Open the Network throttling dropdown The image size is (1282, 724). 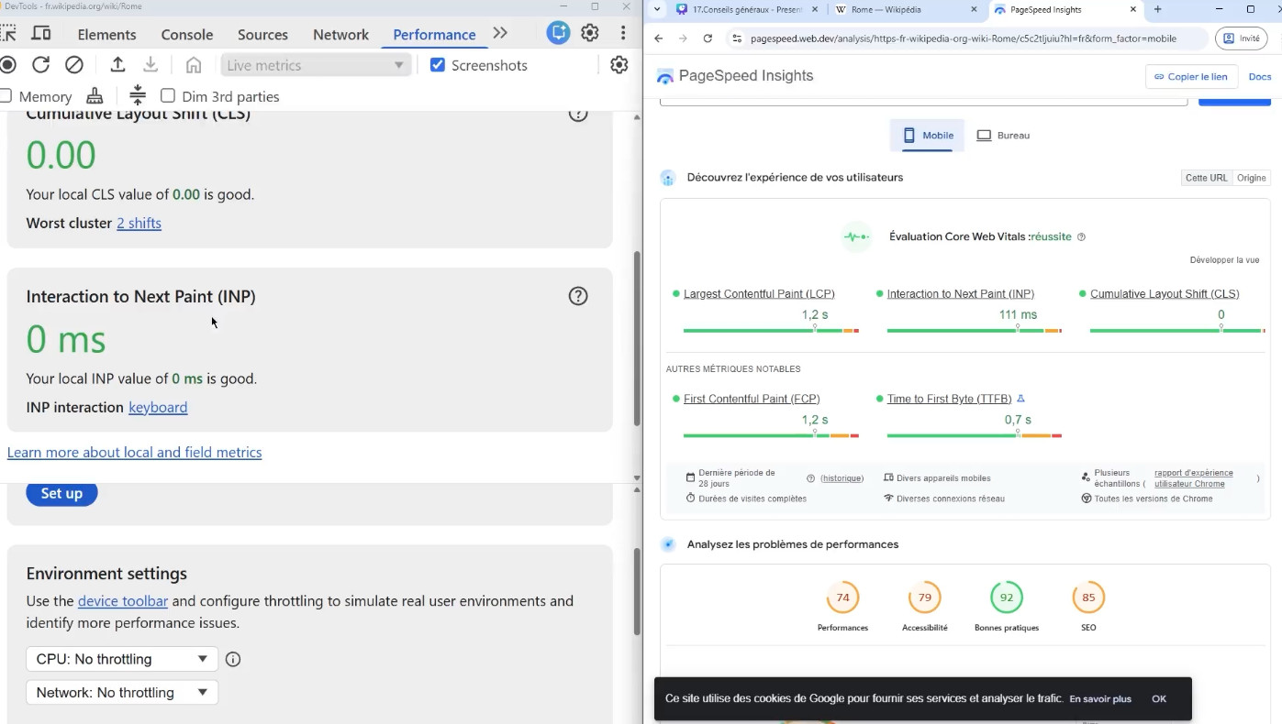click(x=122, y=693)
